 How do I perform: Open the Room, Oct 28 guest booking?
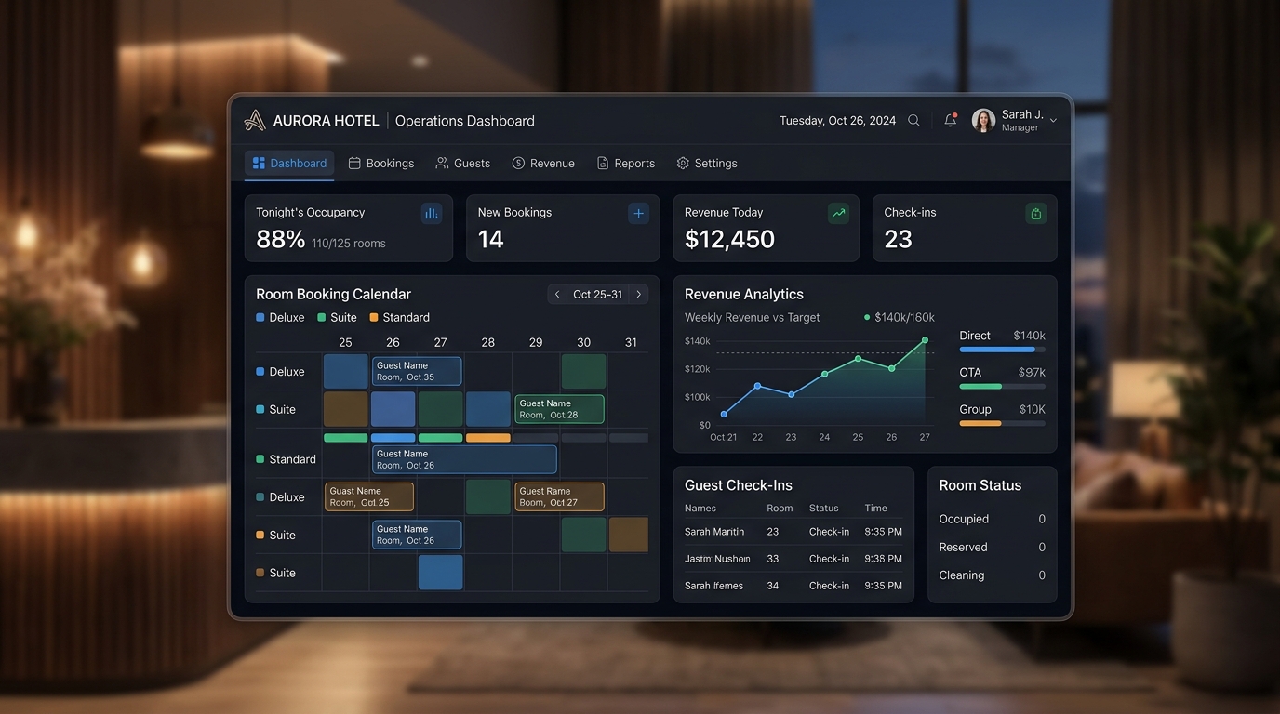coord(559,409)
